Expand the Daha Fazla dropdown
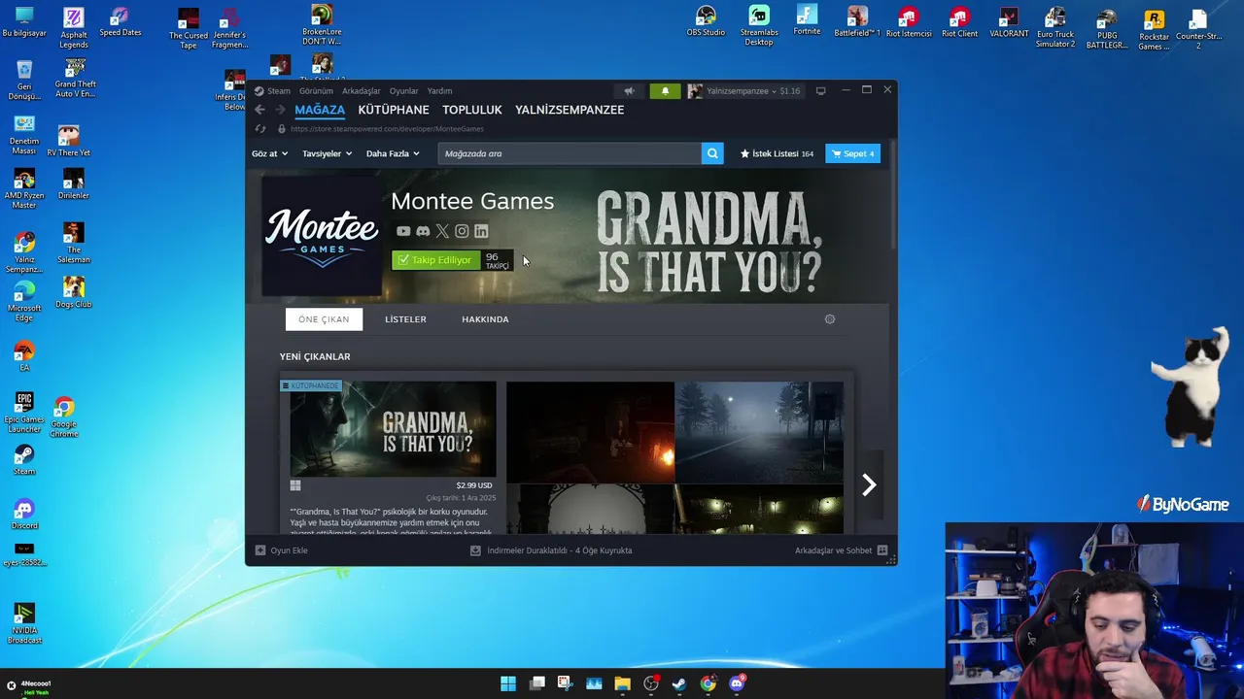1244x699 pixels. [x=393, y=153]
